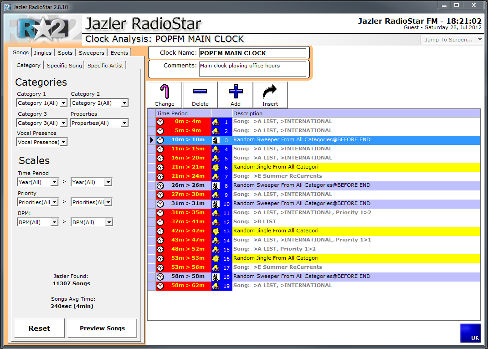Click the jingle sun icon in row 16

[216, 258]
